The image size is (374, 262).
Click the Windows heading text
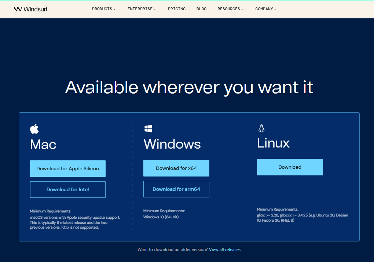(x=172, y=144)
